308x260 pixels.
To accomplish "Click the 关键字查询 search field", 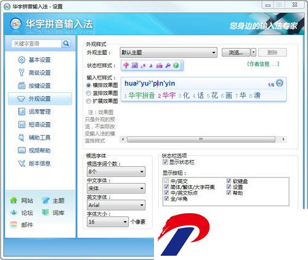I will [x=36, y=44].
